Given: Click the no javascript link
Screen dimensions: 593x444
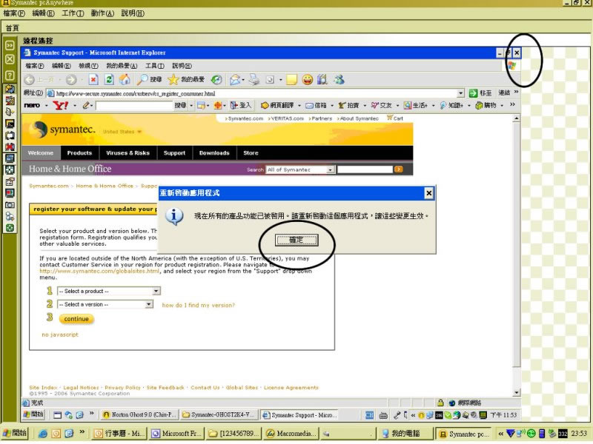Looking at the screenshot, I should tap(60, 334).
